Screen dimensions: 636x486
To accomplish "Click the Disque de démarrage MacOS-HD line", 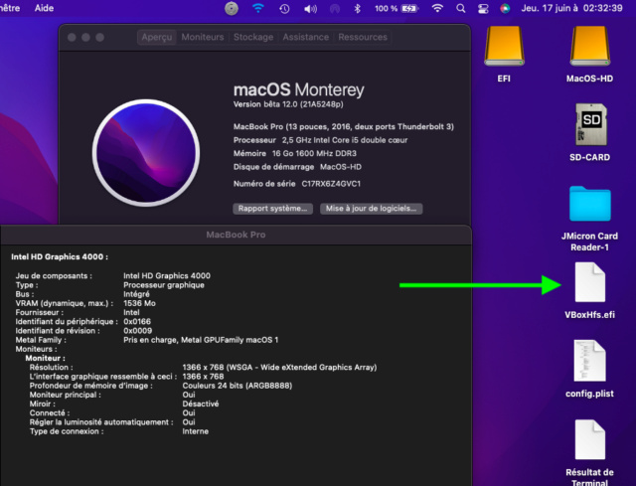I will click(297, 167).
